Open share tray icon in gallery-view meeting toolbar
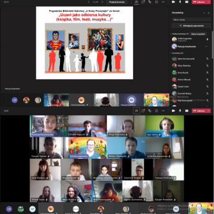This screenshot has height=214, width=214. (x=187, y=111)
